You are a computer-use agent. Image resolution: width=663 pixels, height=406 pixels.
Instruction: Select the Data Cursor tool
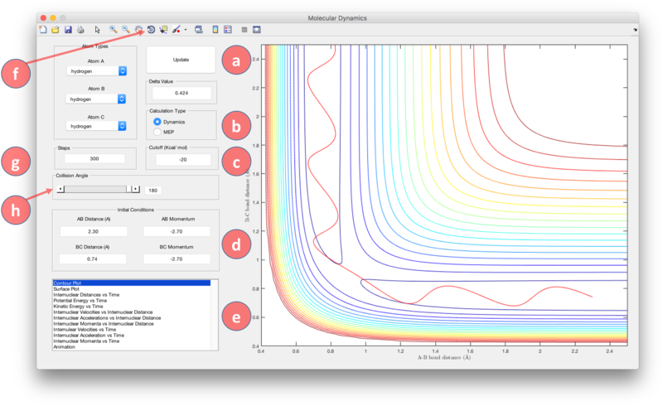[x=162, y=30]
